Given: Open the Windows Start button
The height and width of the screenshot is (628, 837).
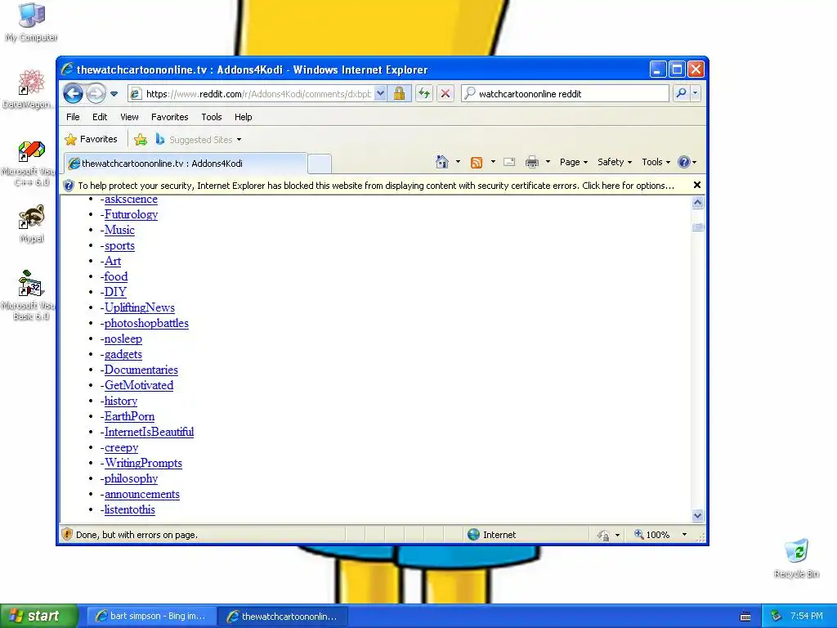Looking at the screenshot, I should click(x=39, y=617).
